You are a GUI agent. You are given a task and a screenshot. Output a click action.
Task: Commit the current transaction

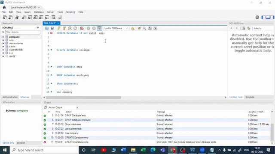pos(89,28)
